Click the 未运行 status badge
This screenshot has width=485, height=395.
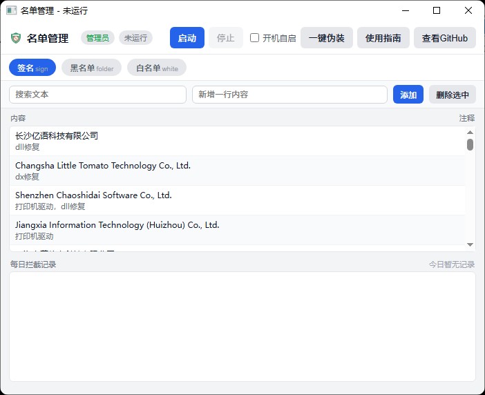coord(135,38)
